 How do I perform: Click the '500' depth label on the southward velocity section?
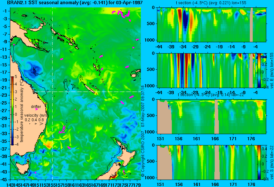pyautogui.click(x=151, y=161)
